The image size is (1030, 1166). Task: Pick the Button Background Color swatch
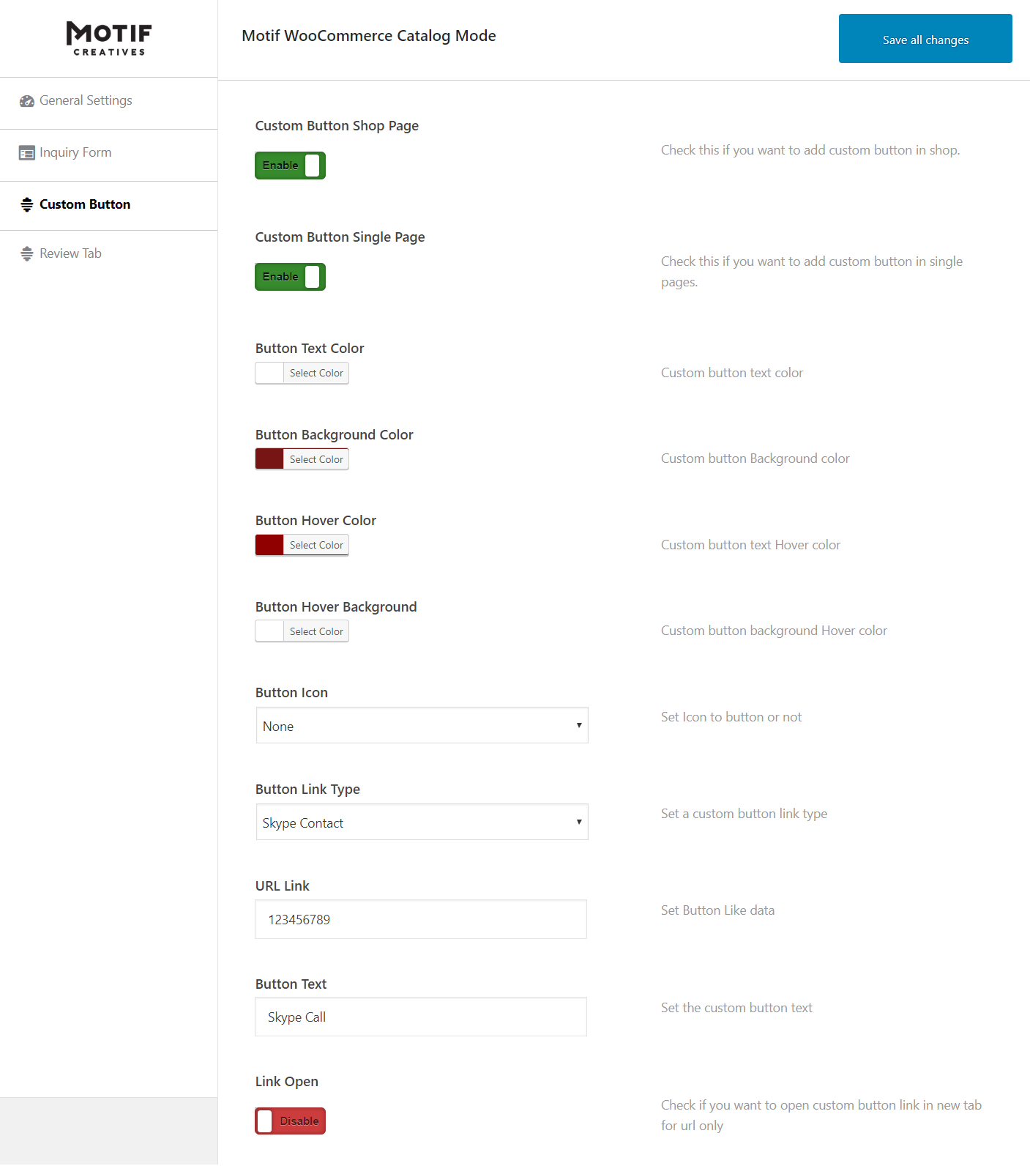point(269,459)
